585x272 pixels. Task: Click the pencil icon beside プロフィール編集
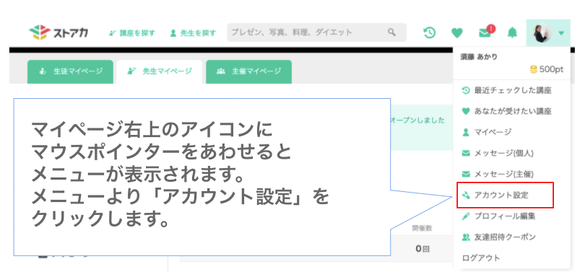click(465, 216)
